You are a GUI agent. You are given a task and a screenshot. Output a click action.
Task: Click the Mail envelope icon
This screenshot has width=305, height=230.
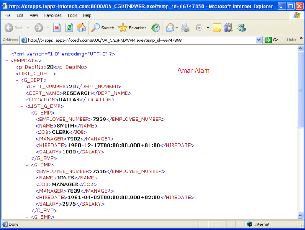click(170, 28)
